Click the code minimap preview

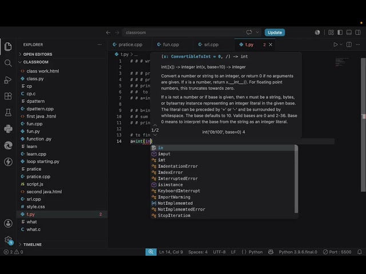point(342,62)
